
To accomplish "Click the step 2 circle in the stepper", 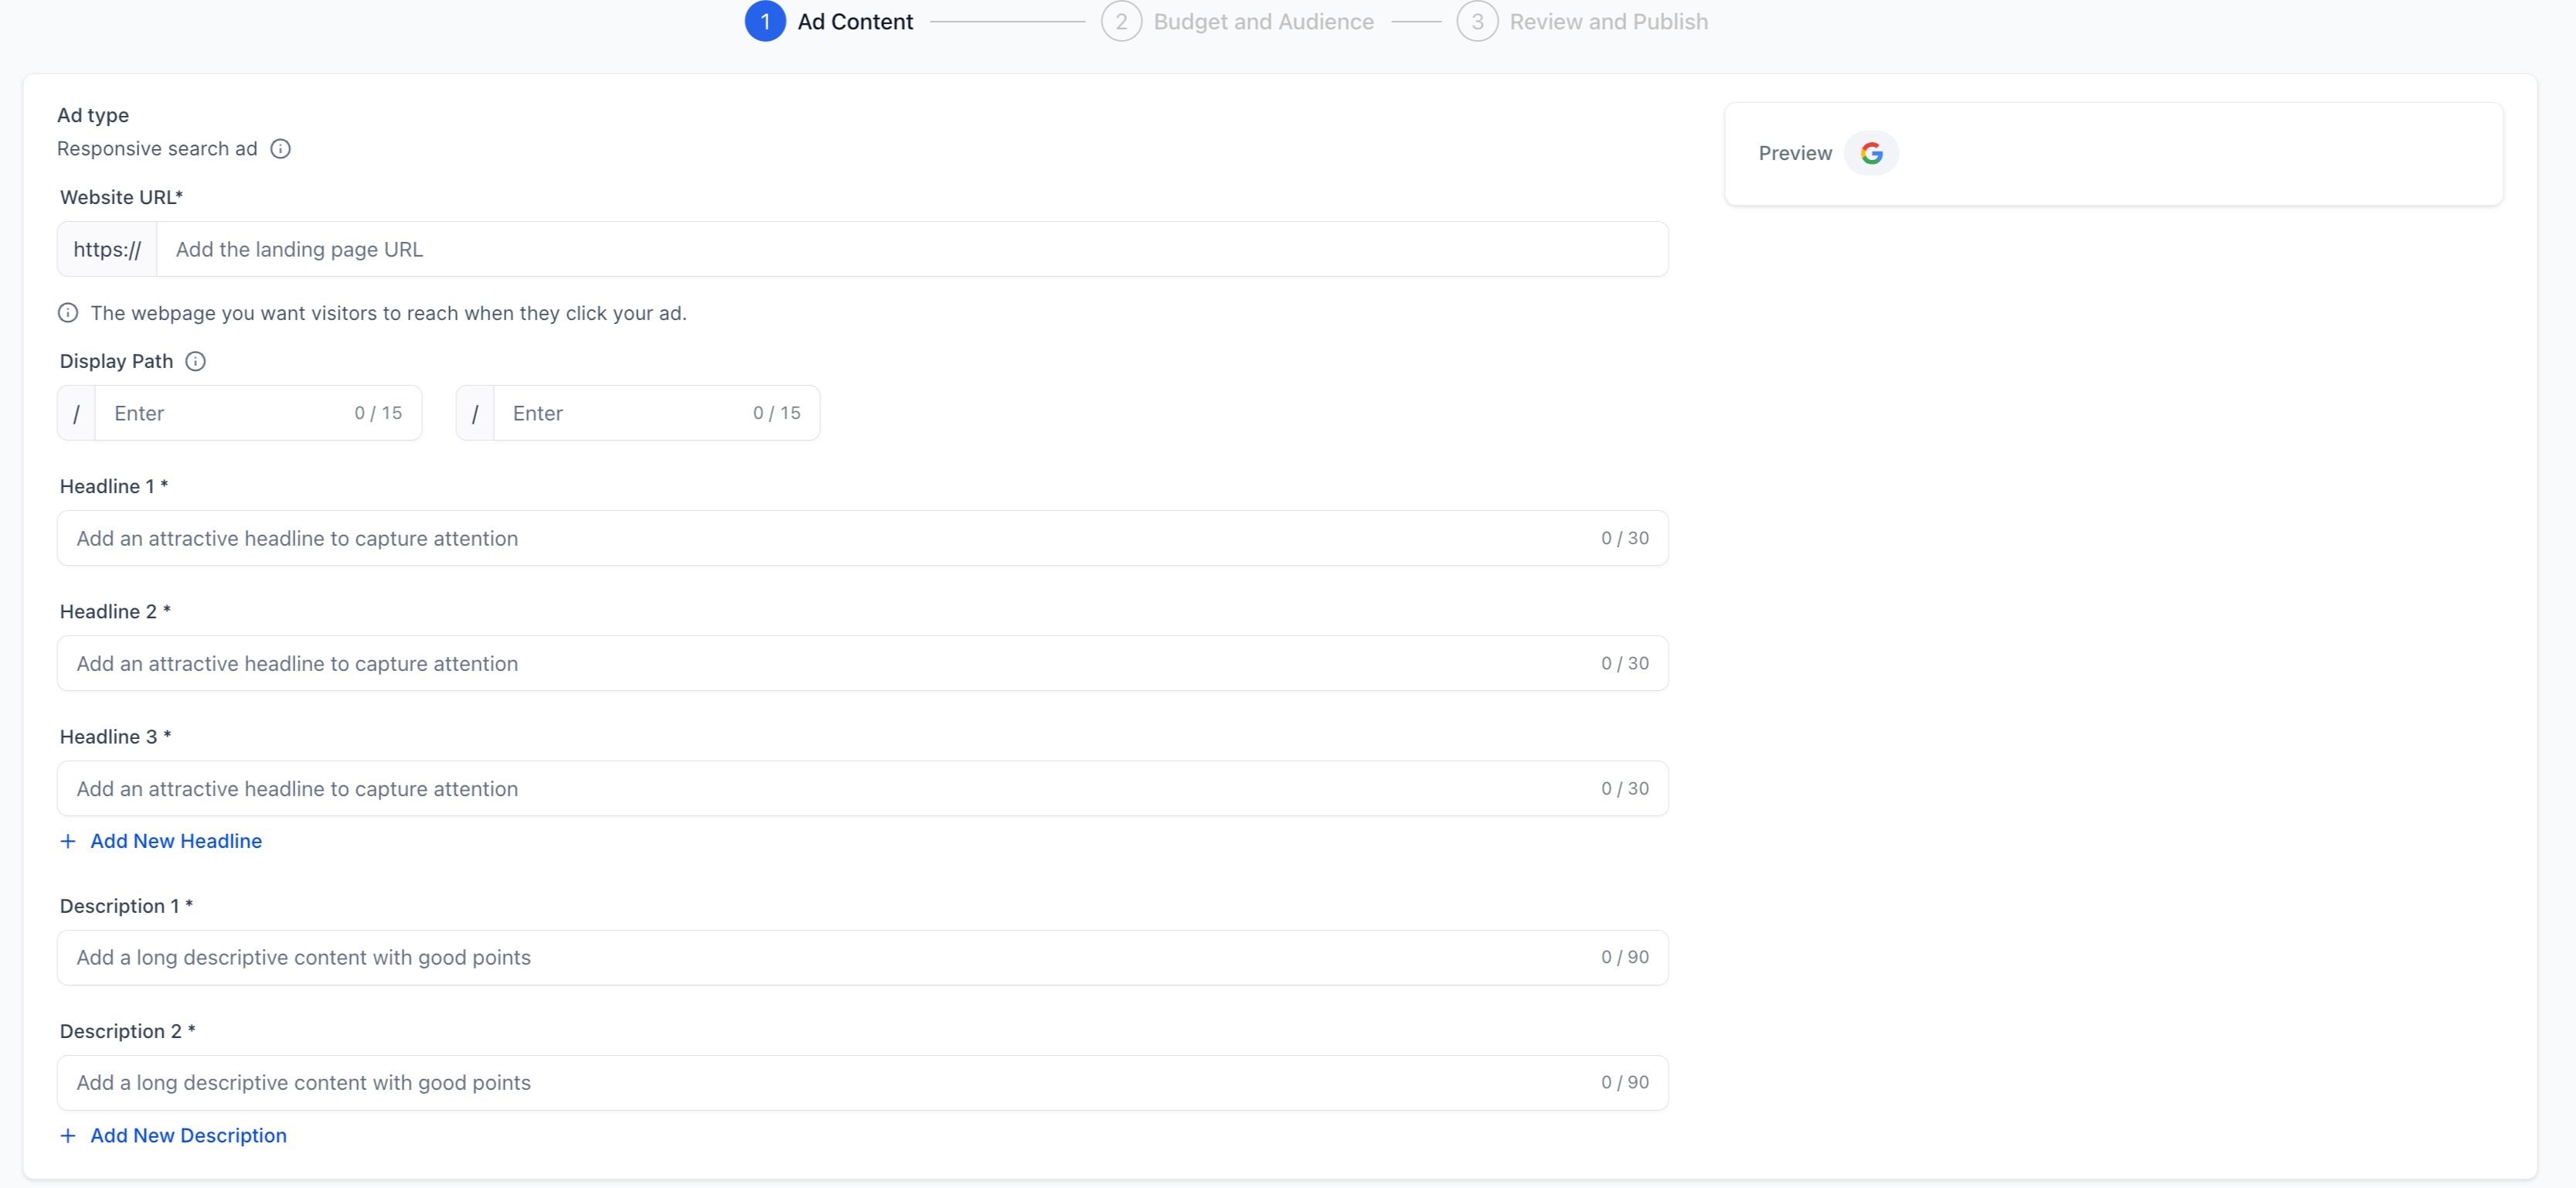I will [1121, 21].
